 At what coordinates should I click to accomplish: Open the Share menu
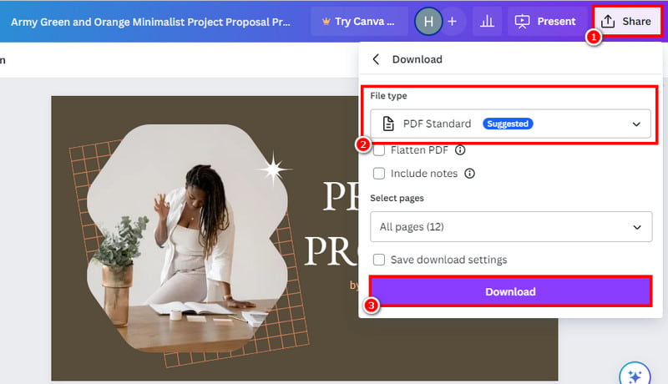click(x=626, y=21)
